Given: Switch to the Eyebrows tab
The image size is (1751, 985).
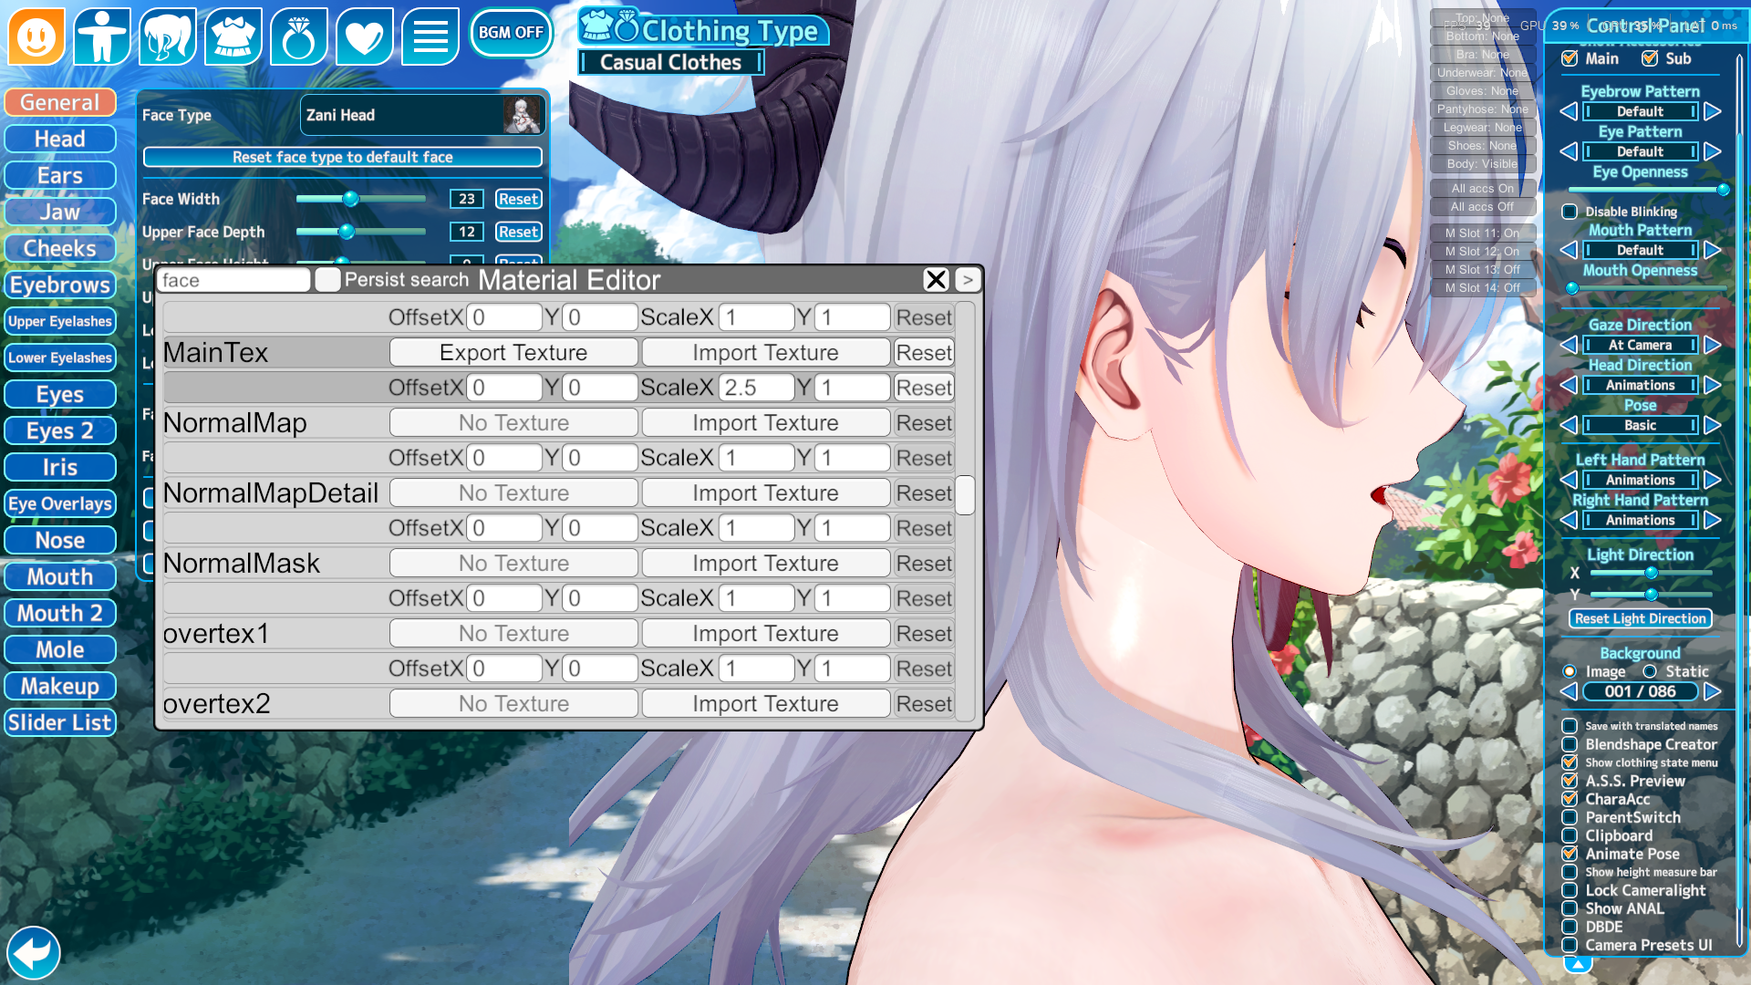Looking at the screenshot, I should click(60, 285).
